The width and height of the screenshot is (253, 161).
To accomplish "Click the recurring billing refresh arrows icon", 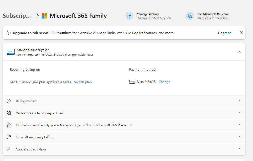I will click(9, 137).
